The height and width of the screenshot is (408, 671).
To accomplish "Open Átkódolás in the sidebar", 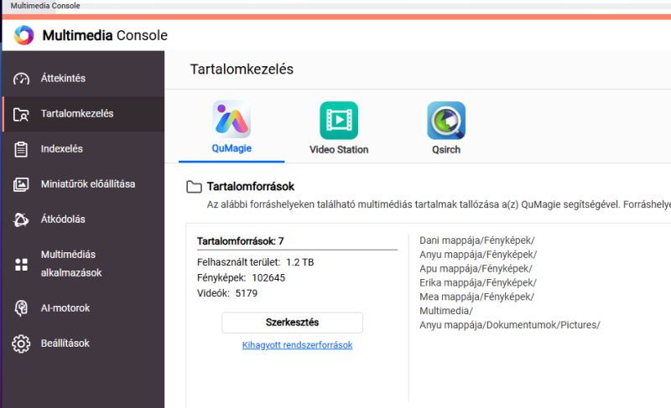I will 83,219.
